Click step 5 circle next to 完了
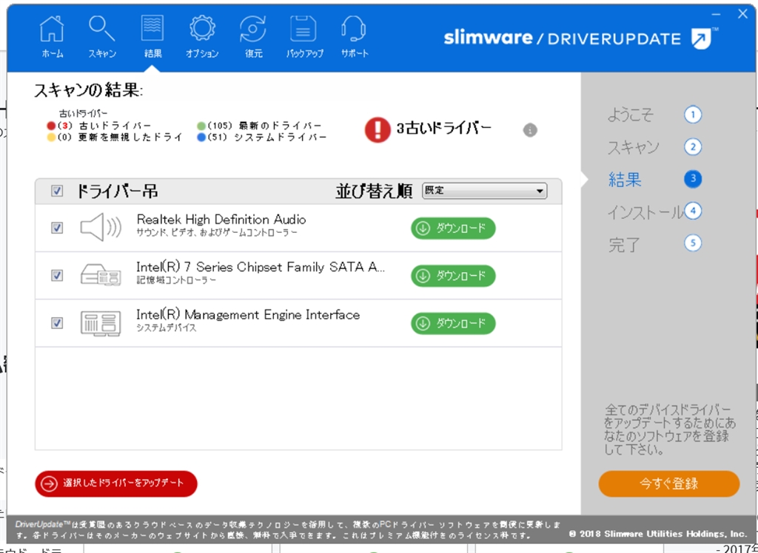This screenshot has height=553, width=758. point(693,243)
